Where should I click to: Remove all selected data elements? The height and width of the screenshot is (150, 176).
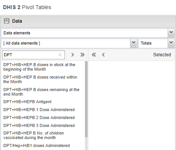94,55
